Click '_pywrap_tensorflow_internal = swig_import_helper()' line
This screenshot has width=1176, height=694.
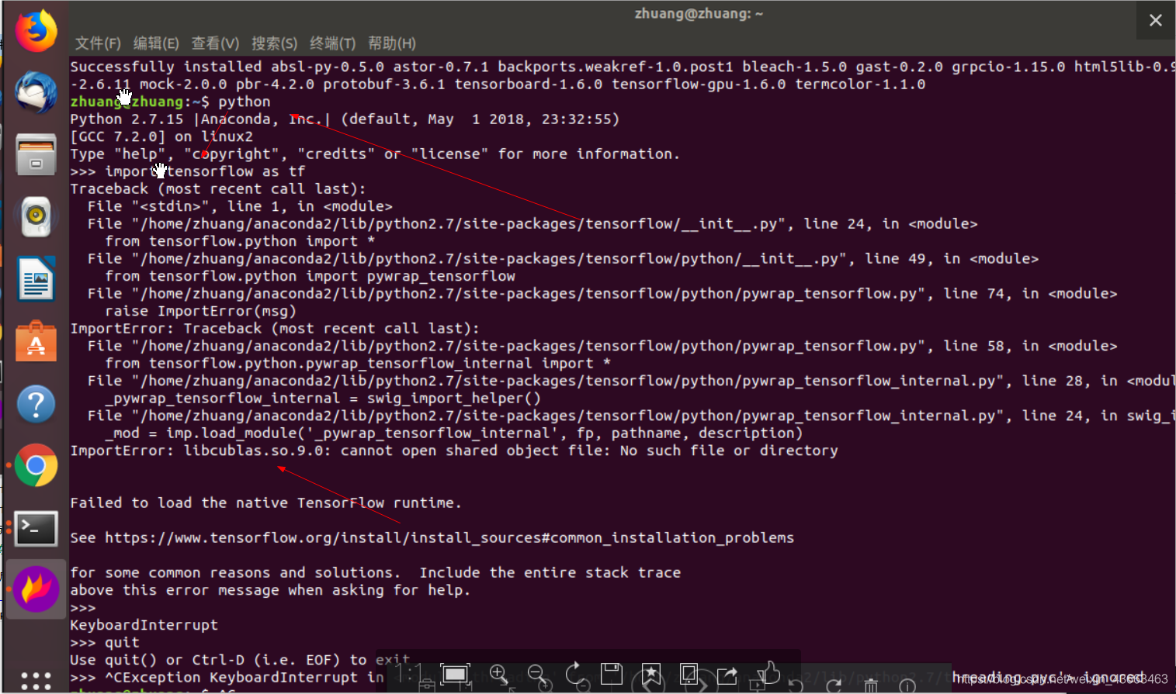pyautogui.click(x=323, y=399)
